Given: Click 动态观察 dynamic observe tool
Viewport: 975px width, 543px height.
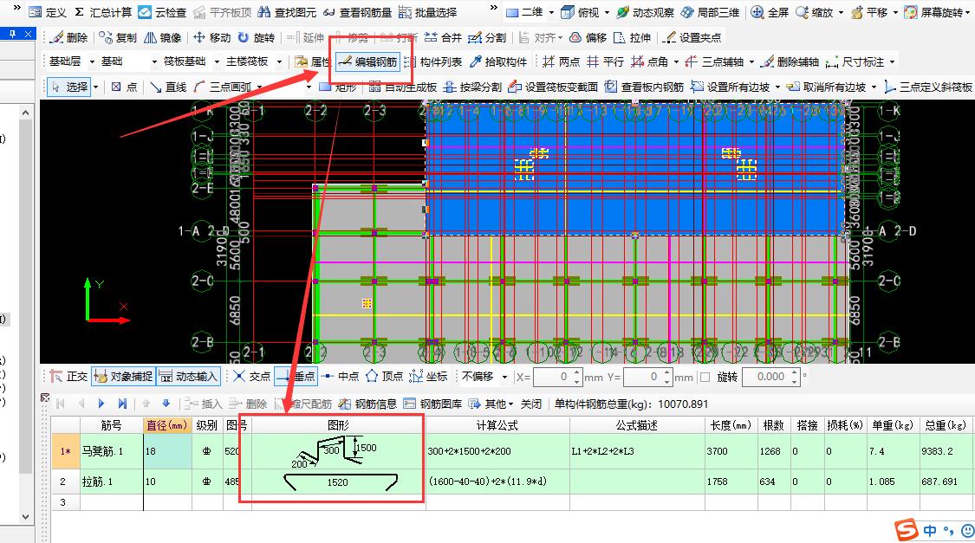Looking at the screenshot, I should tap(645, 12).
